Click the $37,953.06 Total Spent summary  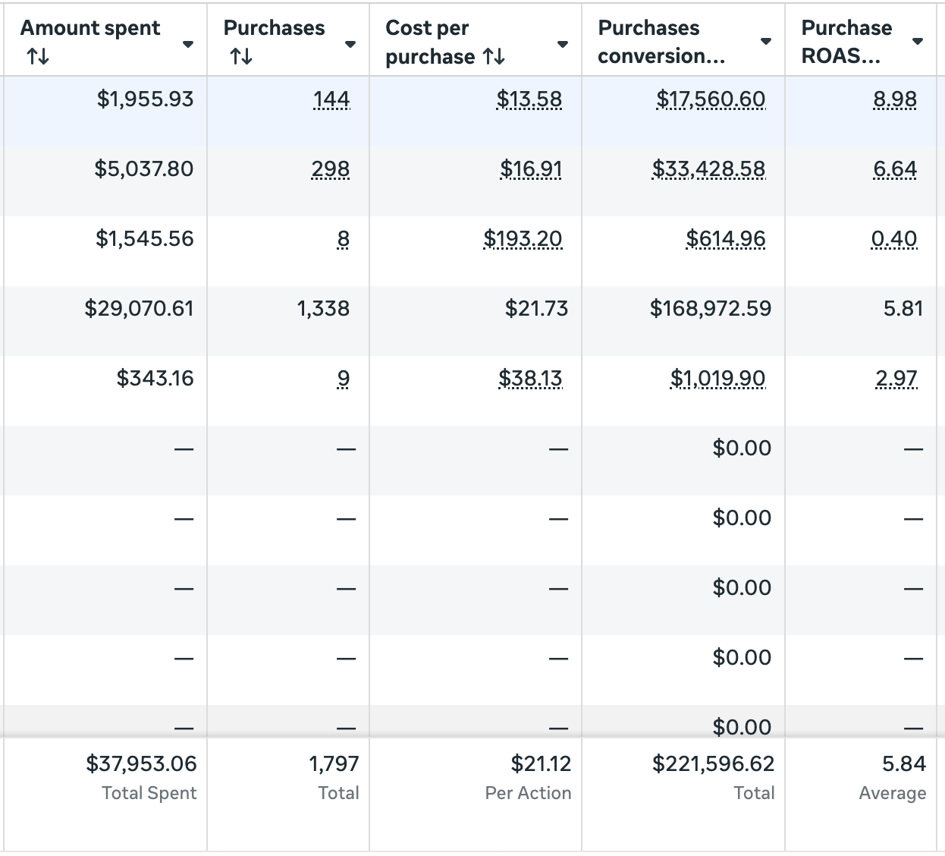[x=141, y=764]
